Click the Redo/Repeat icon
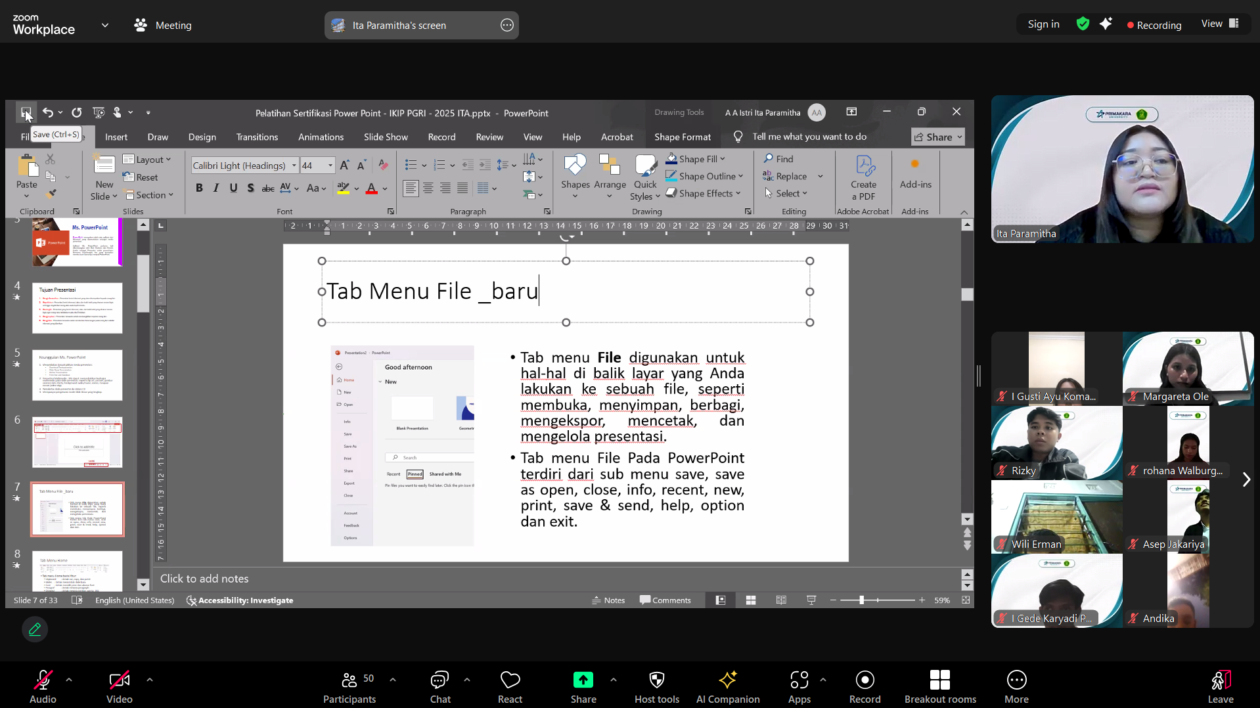 [x=77, y=112]
